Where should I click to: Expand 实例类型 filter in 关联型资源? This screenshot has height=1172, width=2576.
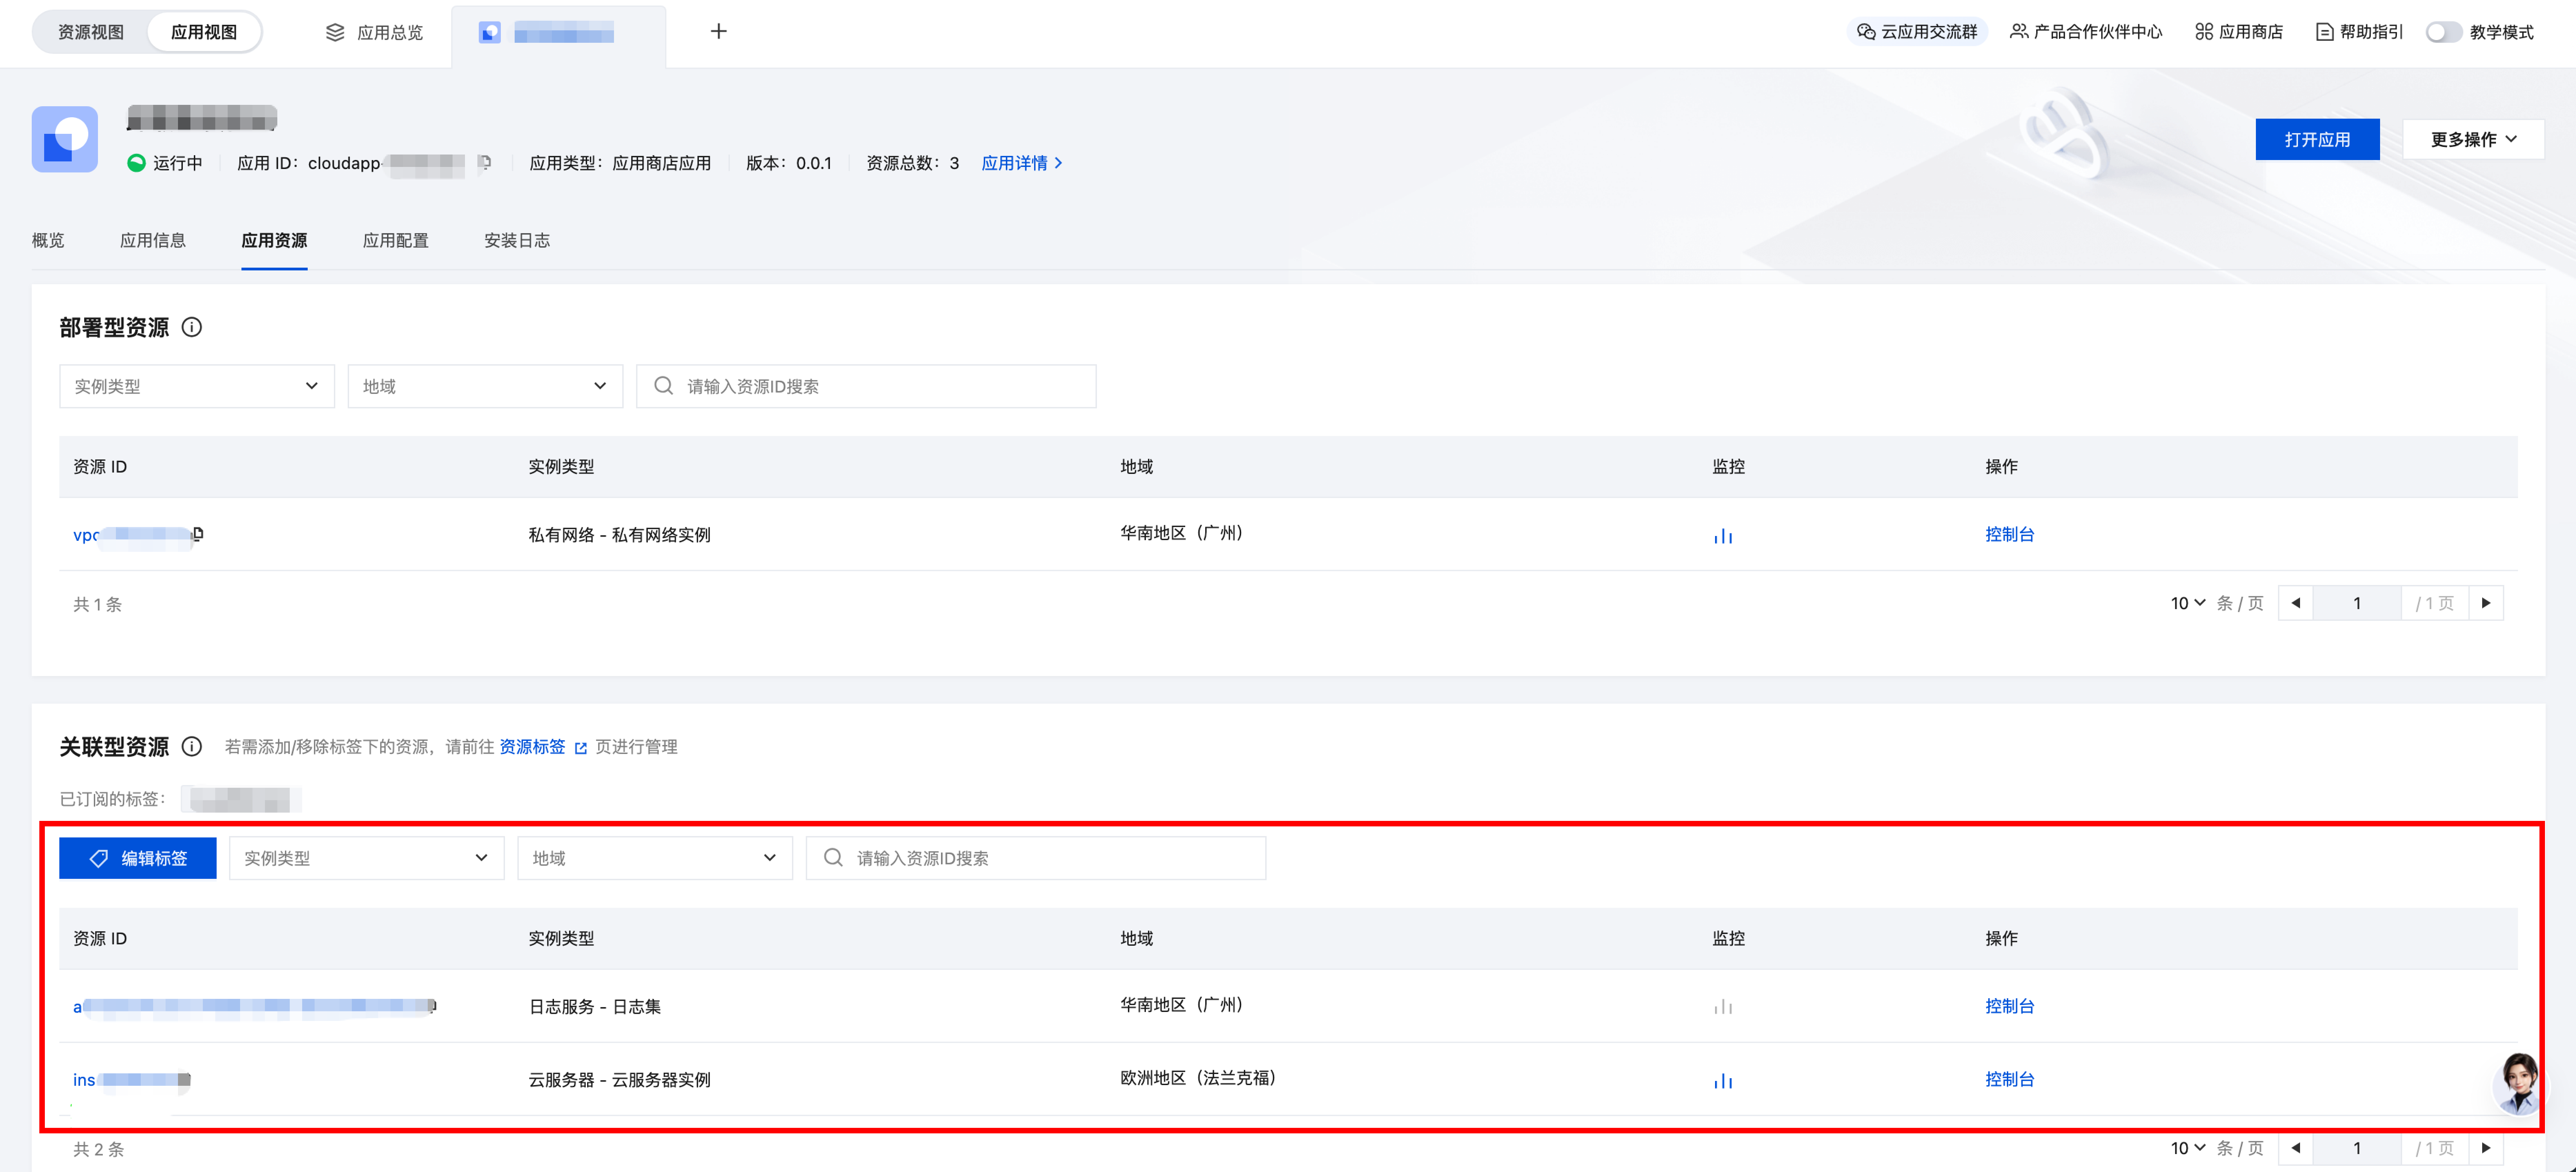pyautogui.click(x=367, y=858)
